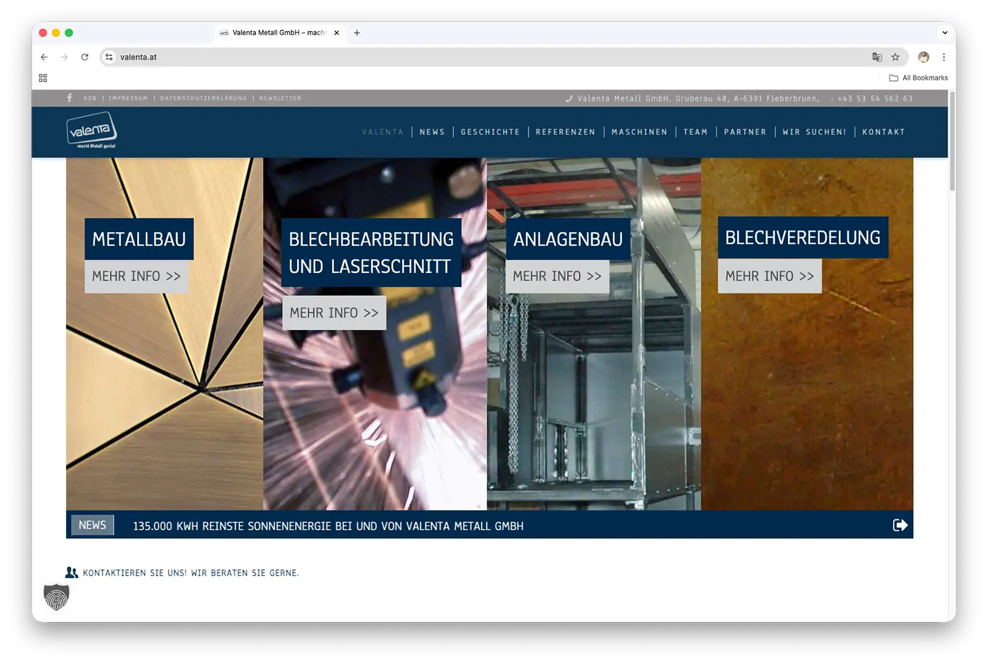The height and width of the screenshot is (664, 988).
Task: Open the news arrow icon
Action: (900, 525)
